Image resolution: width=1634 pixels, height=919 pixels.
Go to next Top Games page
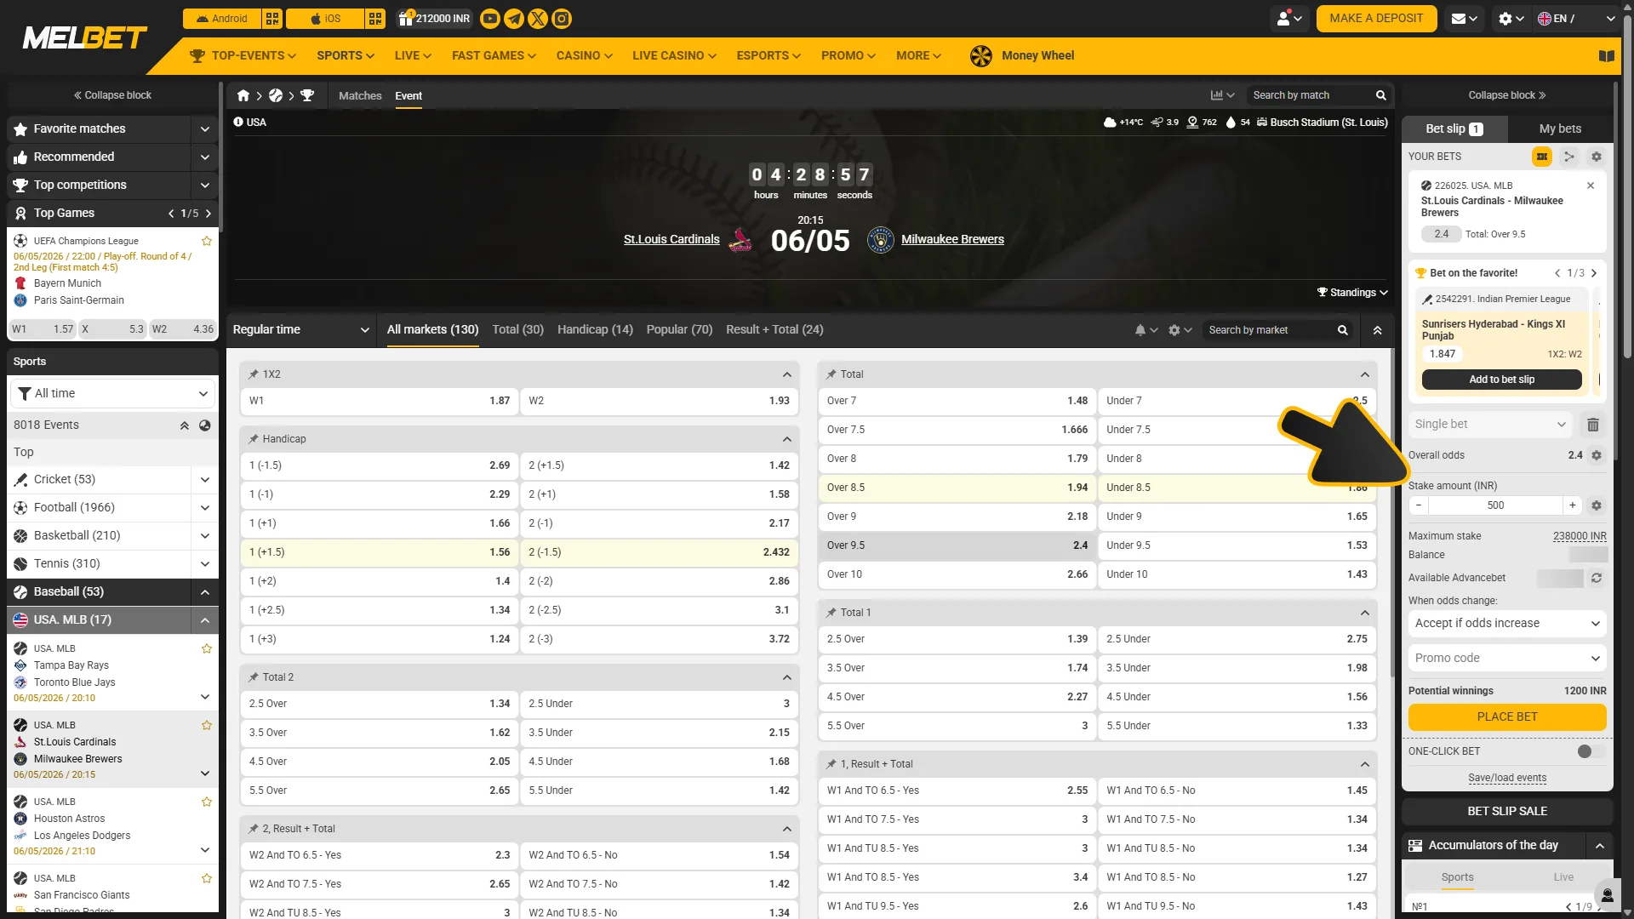pyautogui.click(x=209, y=214)
